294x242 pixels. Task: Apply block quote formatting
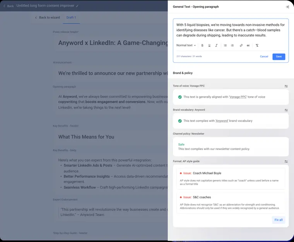(x=248, y=46)
